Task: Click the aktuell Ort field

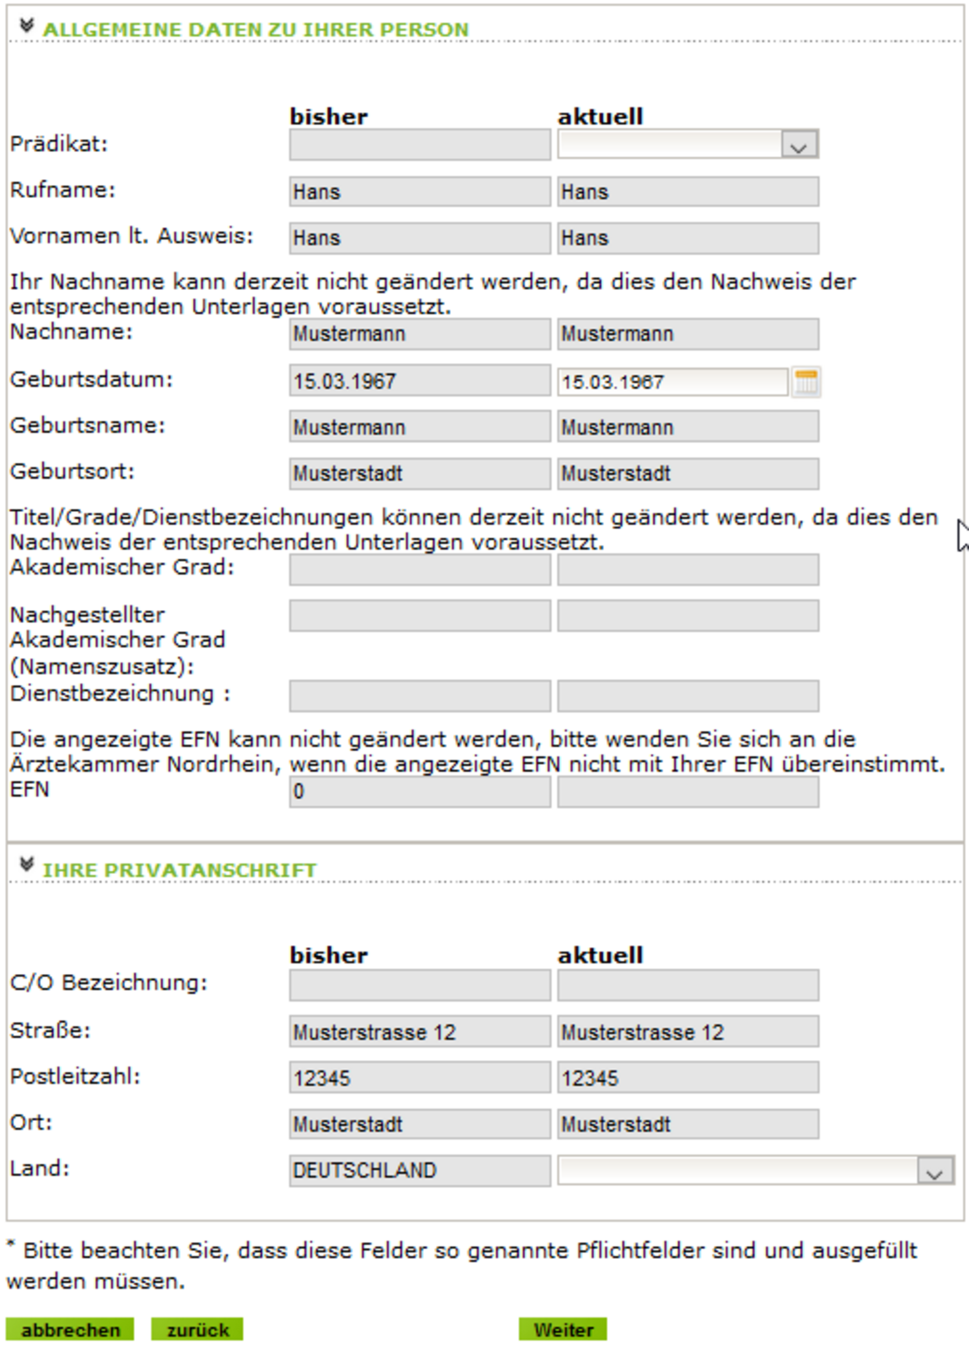Action: [x=687, y=1124]
